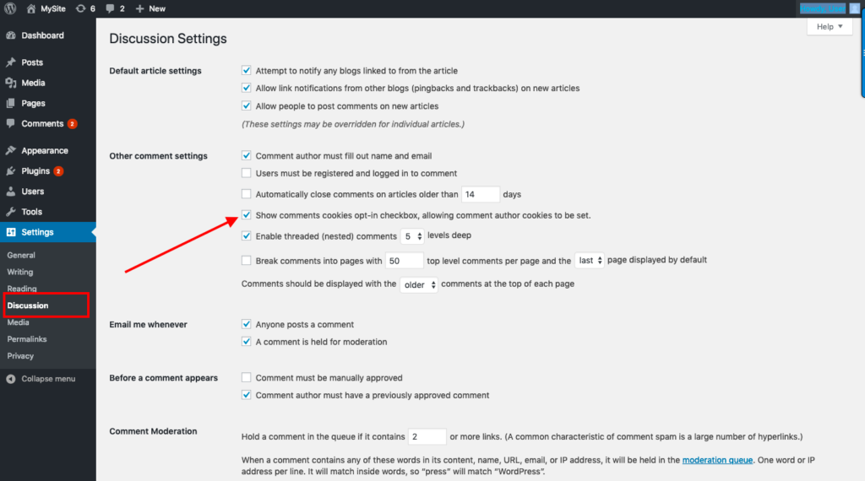Open the last page displayed dropdown
Viewport: 865px width, 481px height.
pos(589,260)
